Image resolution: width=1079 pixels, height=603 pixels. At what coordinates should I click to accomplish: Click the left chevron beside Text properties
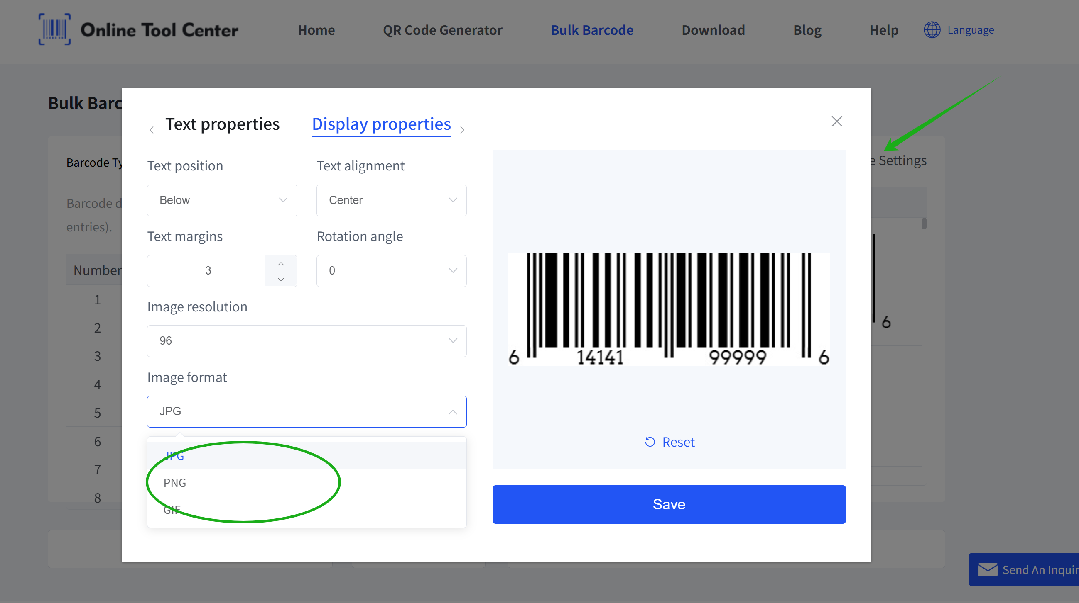pos(152,130)
